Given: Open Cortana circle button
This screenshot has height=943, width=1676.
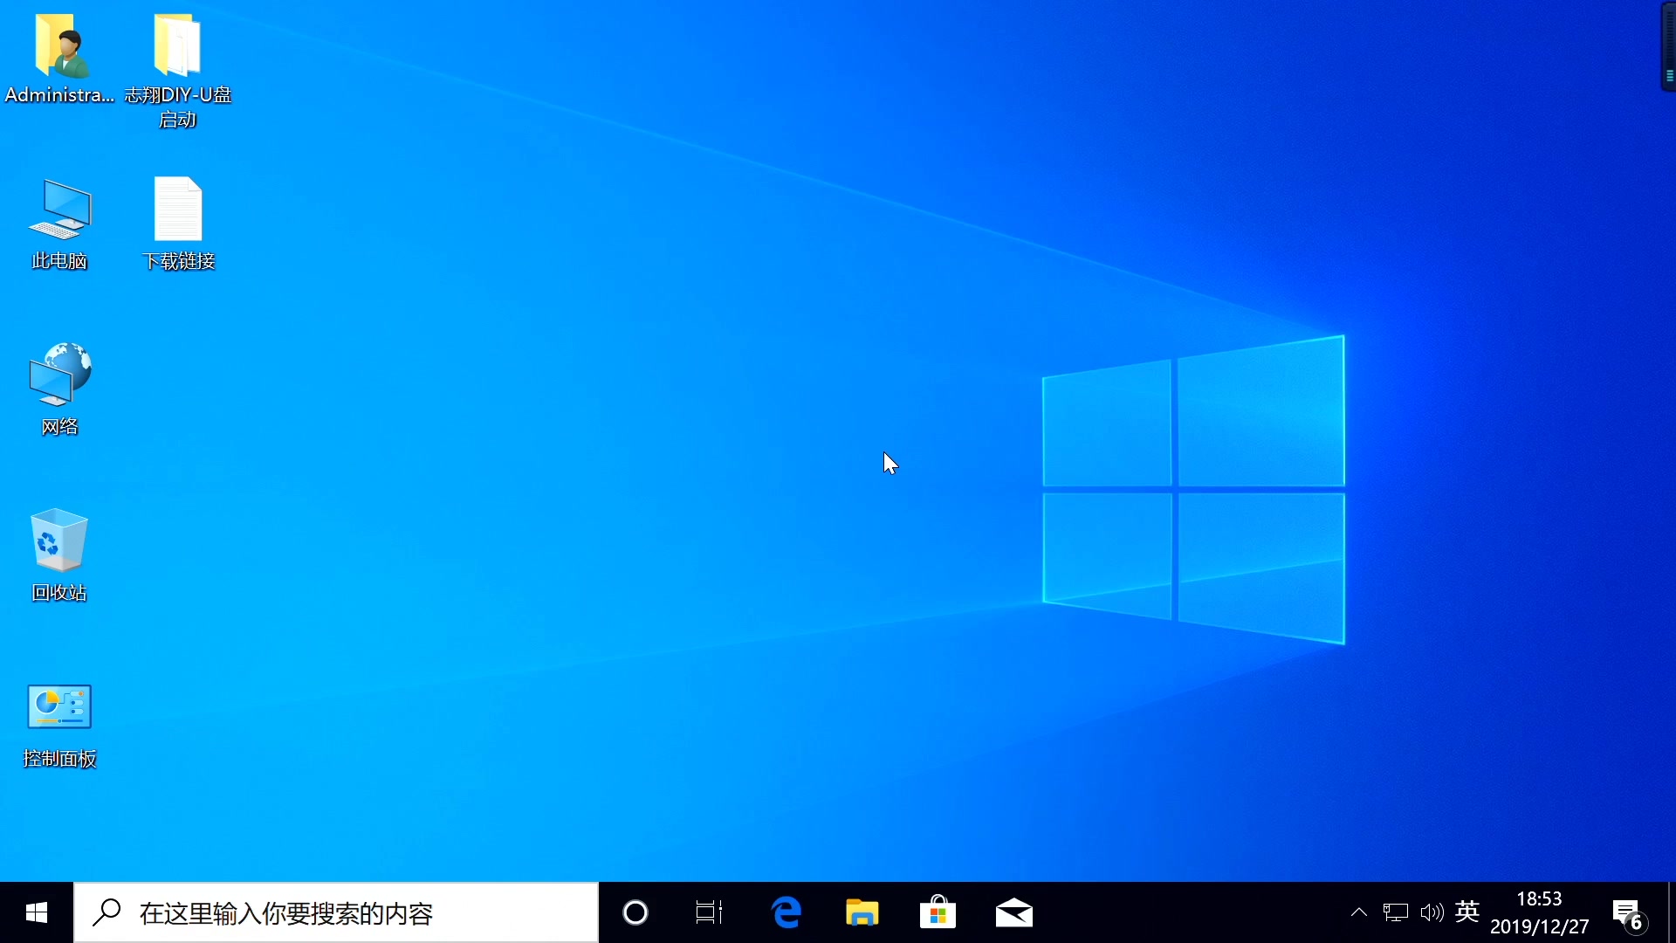Looking at the screenshot, I should pyautogui.click(x=635, y=912).
